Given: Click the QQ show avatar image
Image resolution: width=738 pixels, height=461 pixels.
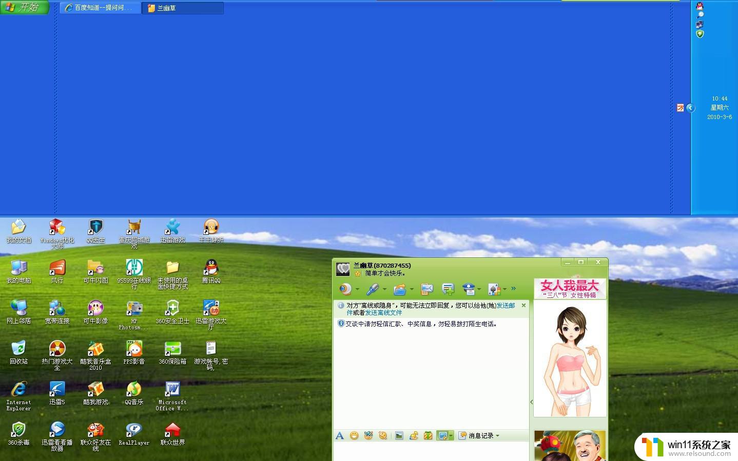Looking at the screenshot, I should [x=570, y=358].
